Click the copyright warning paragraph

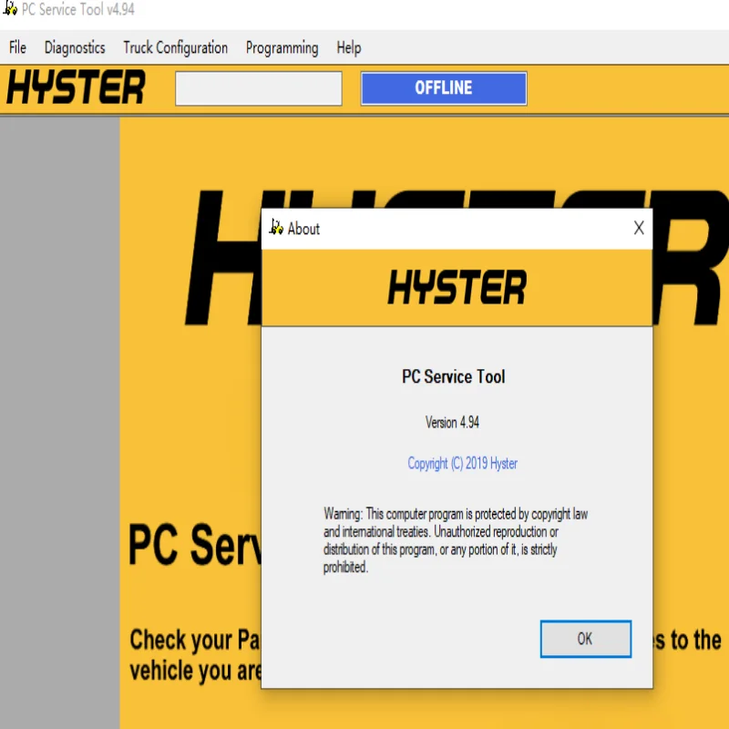pos(456,540)
